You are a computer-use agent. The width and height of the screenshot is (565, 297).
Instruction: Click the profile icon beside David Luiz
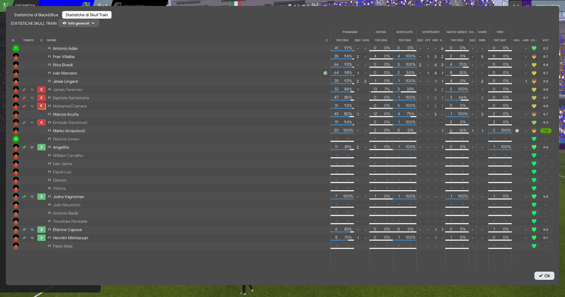pos(50,172)
